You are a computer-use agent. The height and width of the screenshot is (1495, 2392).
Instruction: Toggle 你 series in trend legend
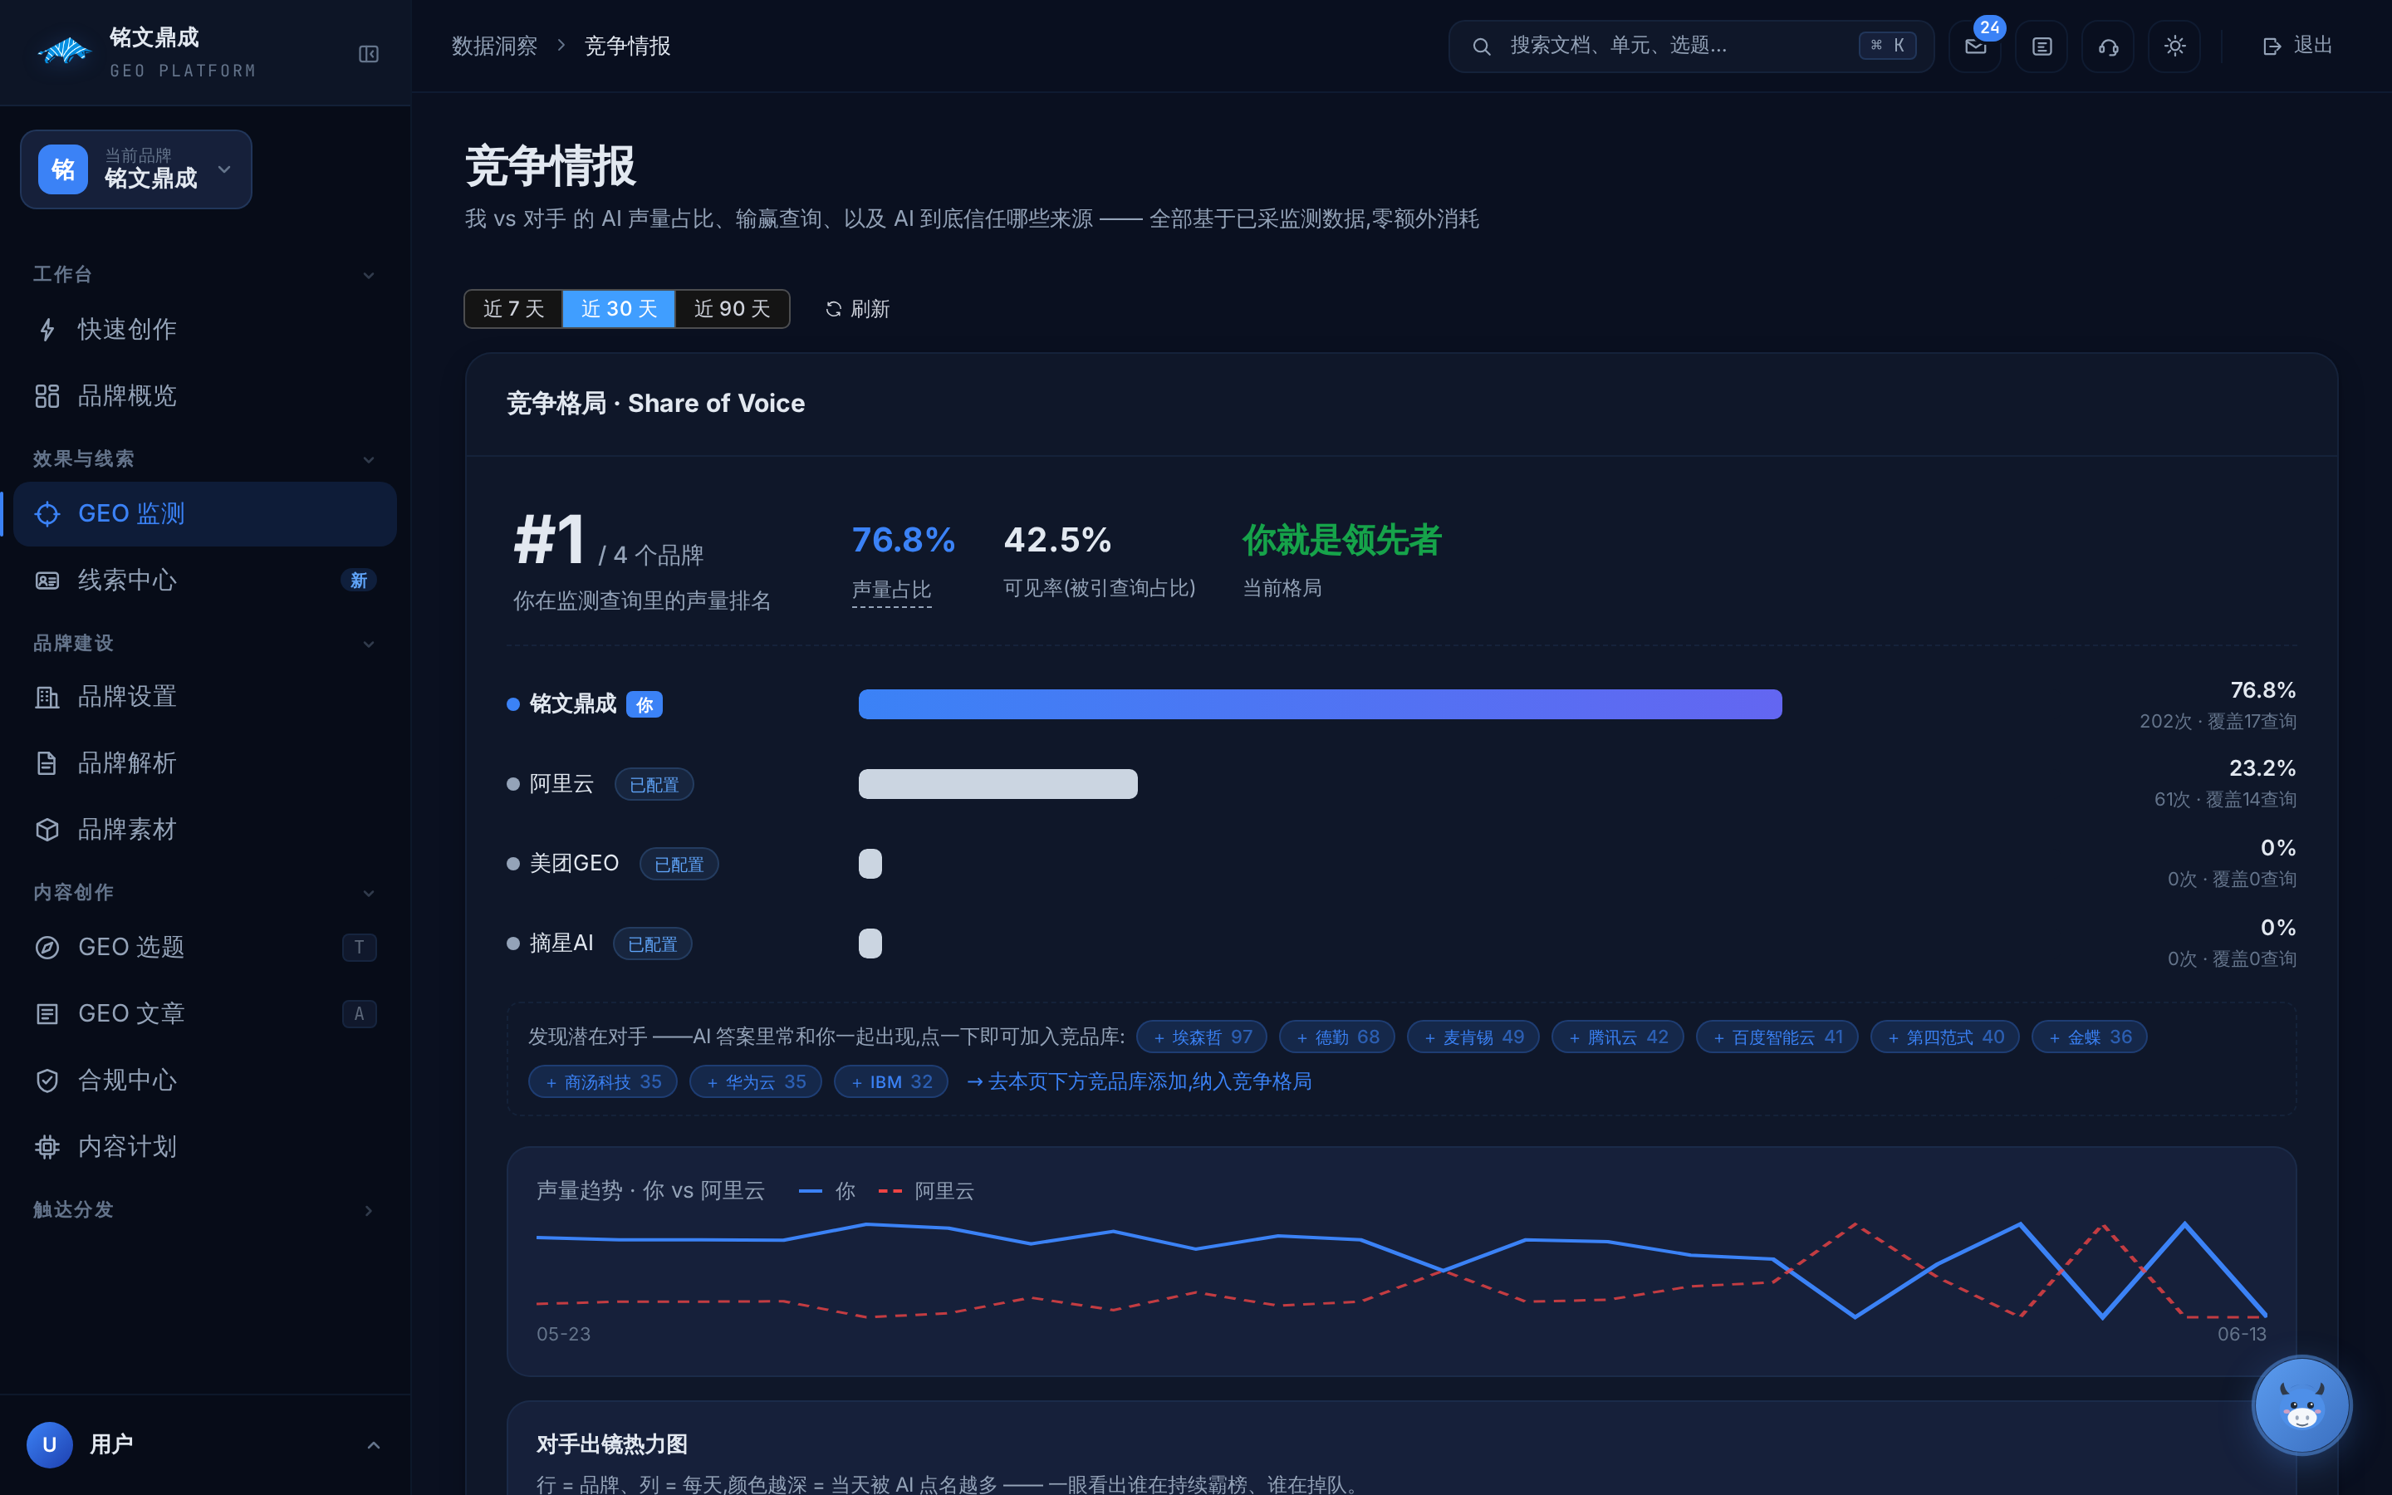click(827, 1192)
